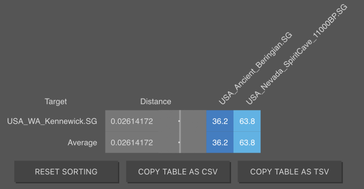Click the vertical divider in distance bar
This screenshot has width=364, height=189.
[x=180, y=132]
